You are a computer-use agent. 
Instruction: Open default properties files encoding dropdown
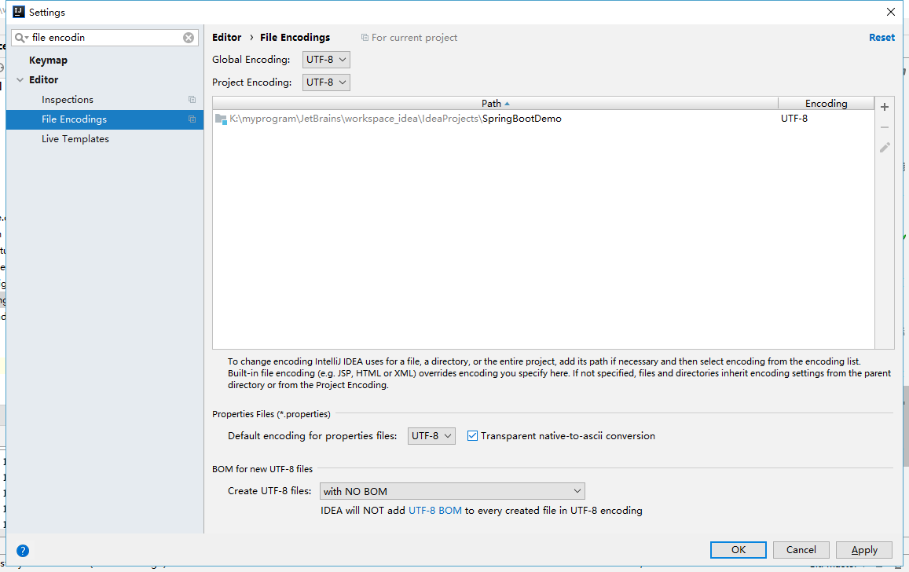click(x=431, y=436)
